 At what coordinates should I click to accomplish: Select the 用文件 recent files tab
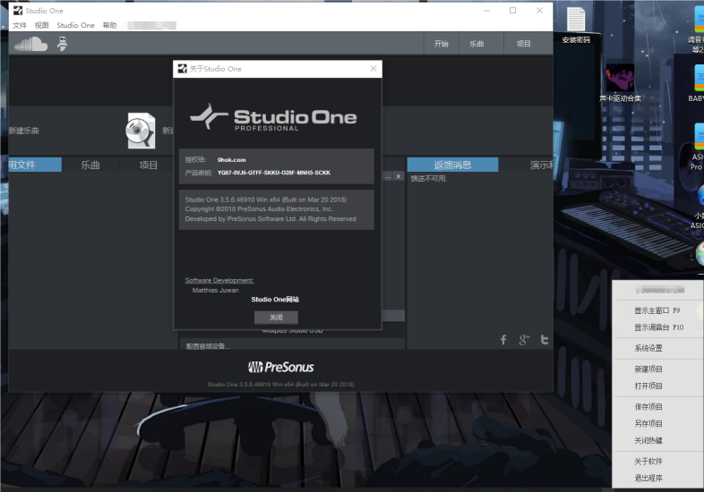click(x=35, y=165)
